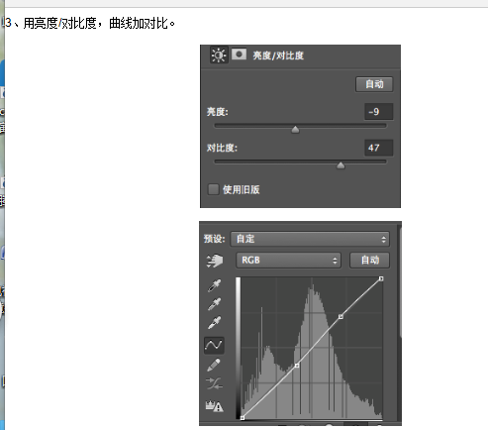Click the 亮度 value field showing -9

click(378, 112)
